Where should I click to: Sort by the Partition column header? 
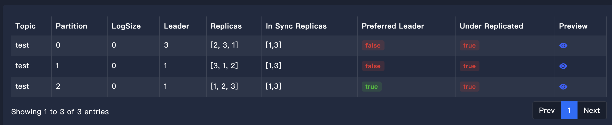point(72,26)
